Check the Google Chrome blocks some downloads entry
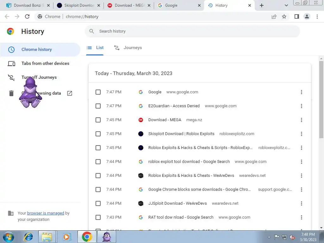This screenshot has height=243, width=324. (98, 190)
